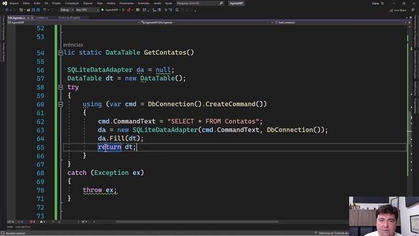The image size is (419, 236).
Task: Click the feedback icon beside Live Share
Action: (413, 10)
